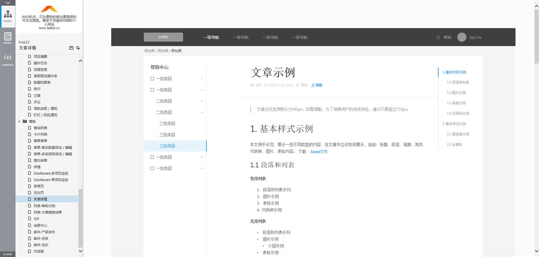
Task: Click the sitemap scrollbar down arrow
Action: (80, 251)
